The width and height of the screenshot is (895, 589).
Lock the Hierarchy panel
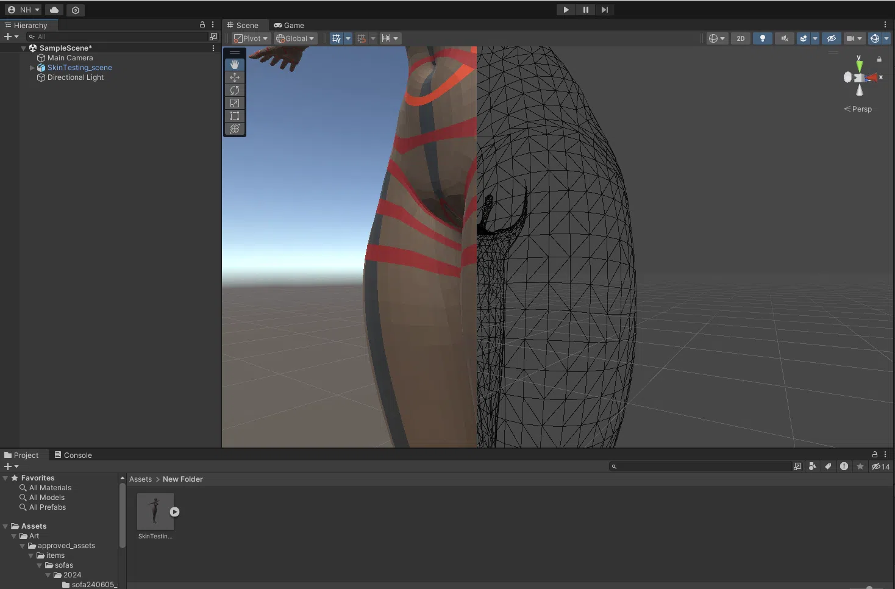point(202,24)
